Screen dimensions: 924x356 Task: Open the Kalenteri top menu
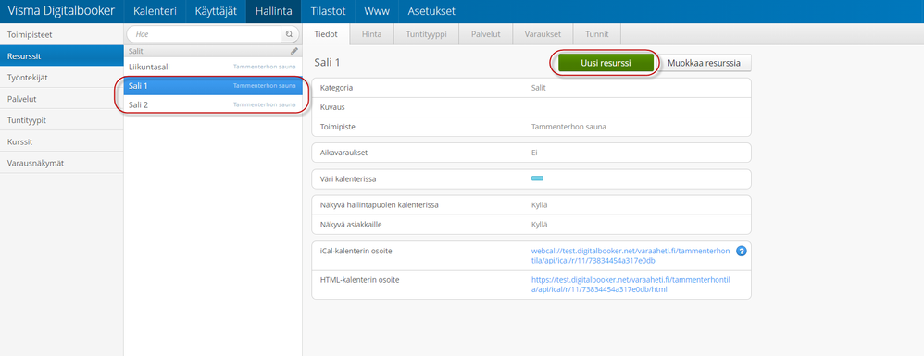click(x=155, y=11)
